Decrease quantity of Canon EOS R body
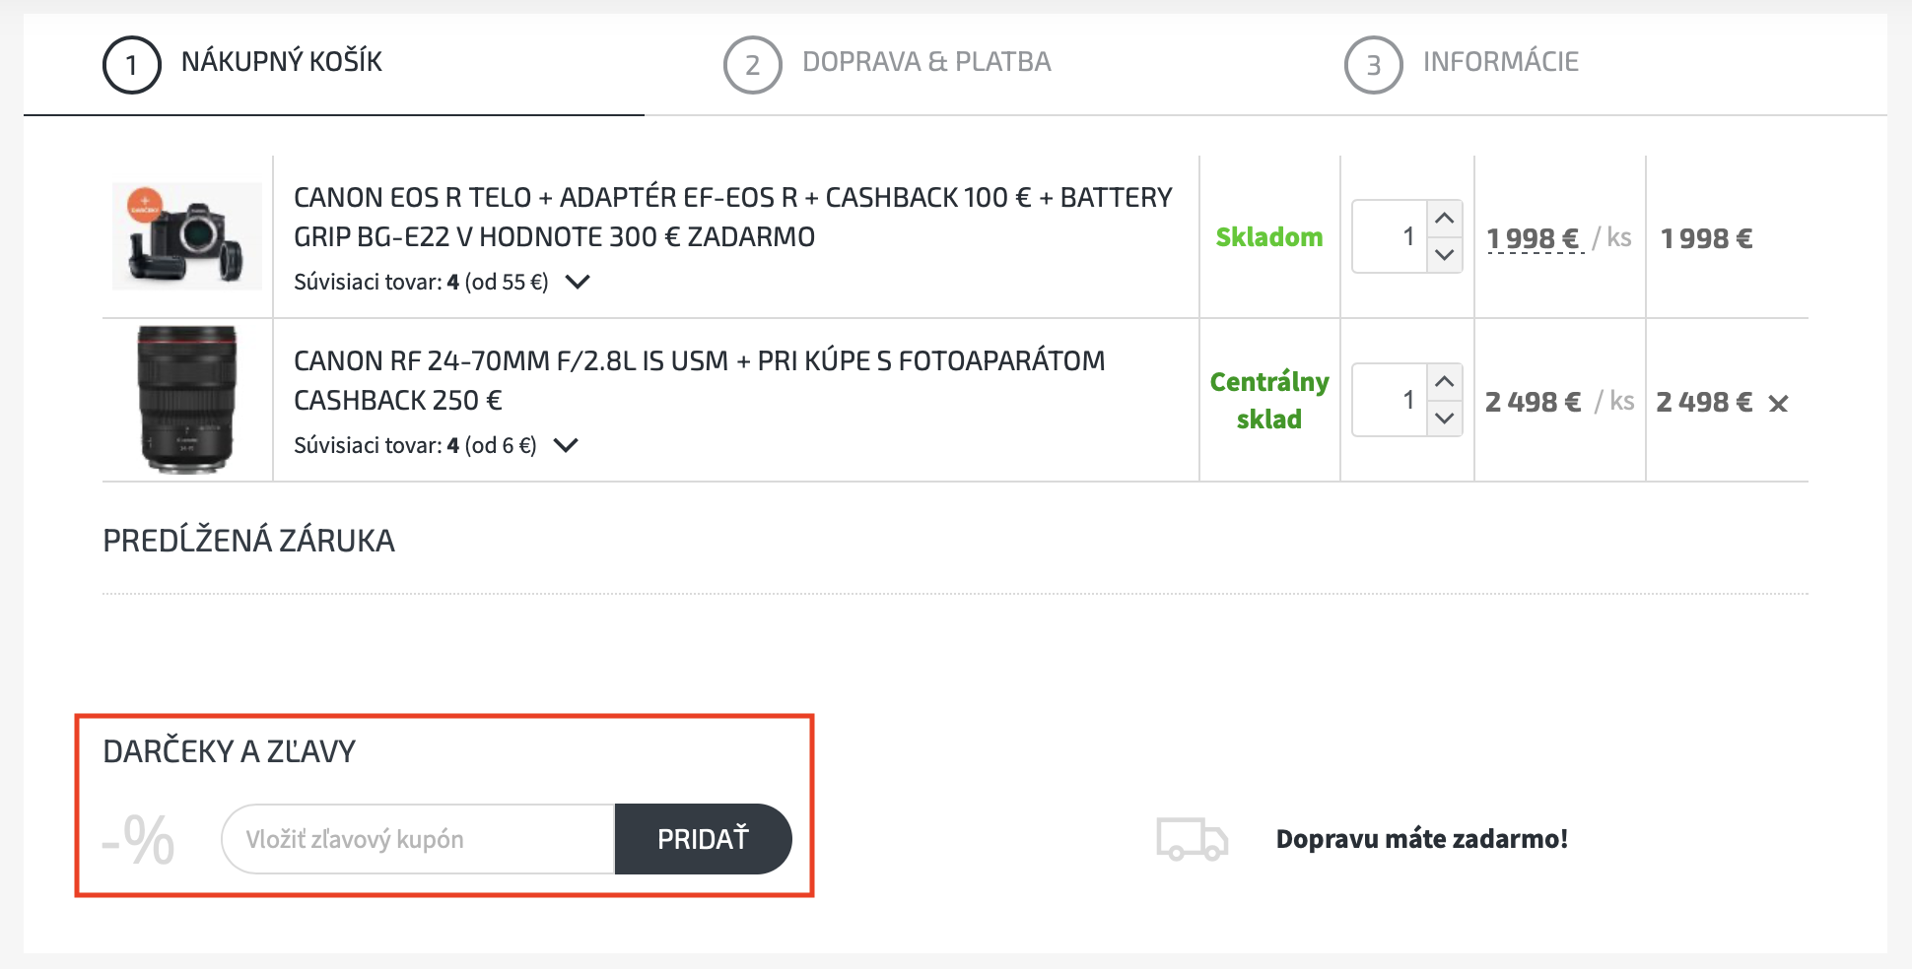 [1445, 255]
